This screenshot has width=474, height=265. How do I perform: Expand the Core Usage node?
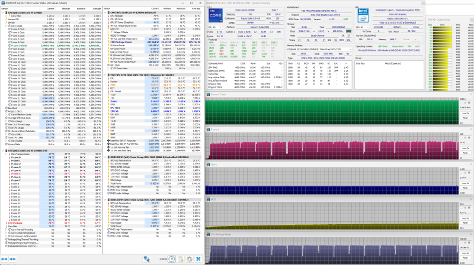(6, 121)
